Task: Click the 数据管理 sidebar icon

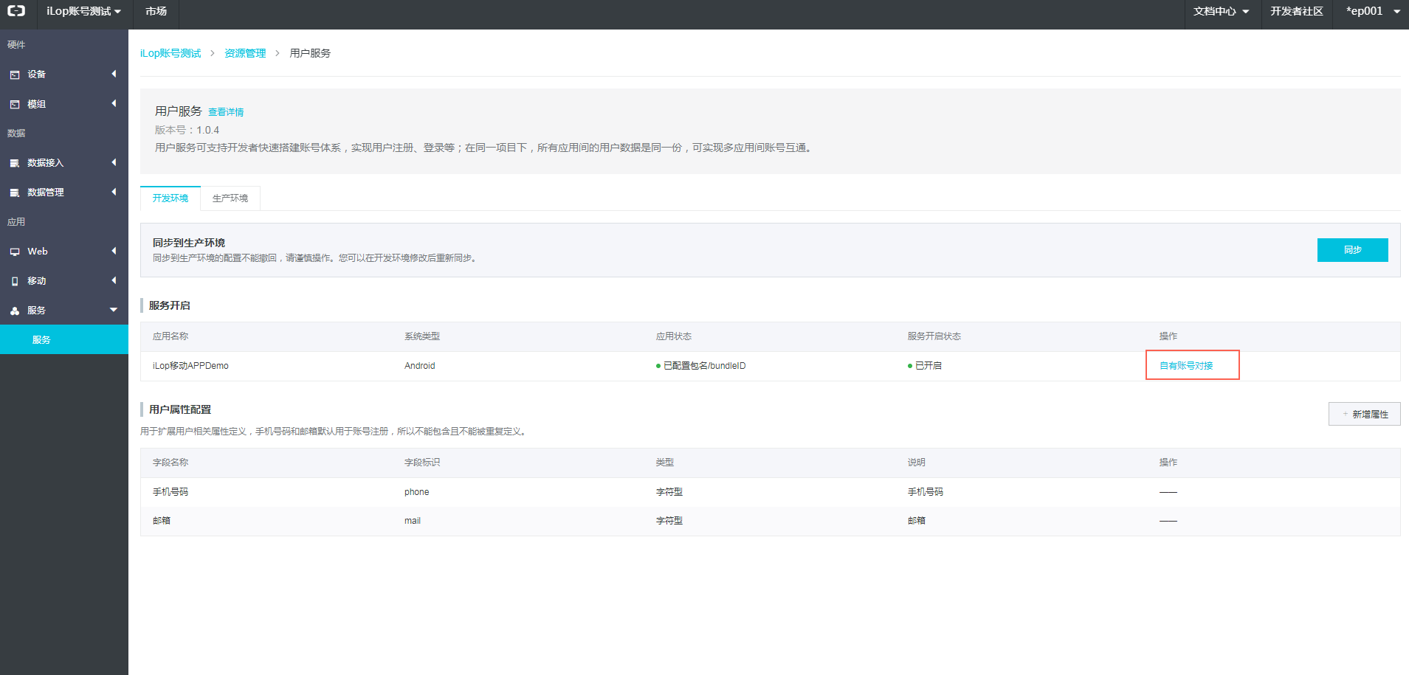Action: [15, 193]
